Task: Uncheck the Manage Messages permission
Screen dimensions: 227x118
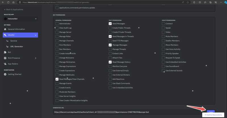Action: (x=110, y=45)
